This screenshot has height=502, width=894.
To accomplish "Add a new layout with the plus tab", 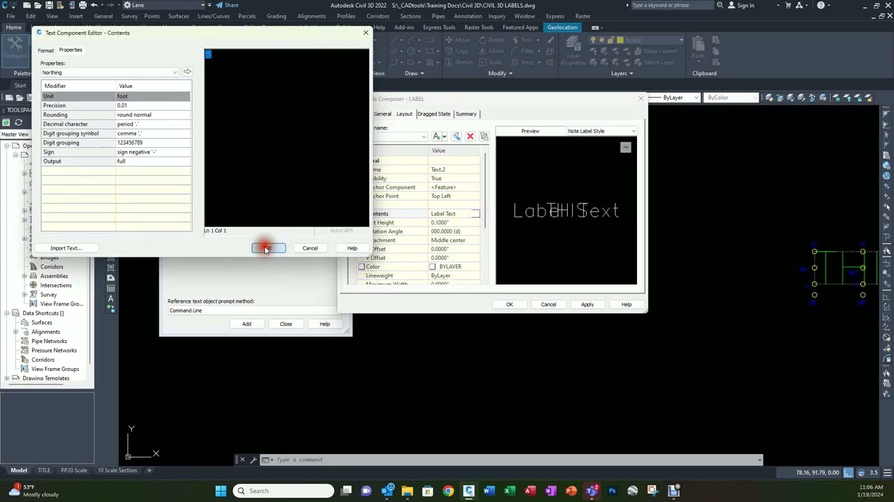I will [149, 471].
